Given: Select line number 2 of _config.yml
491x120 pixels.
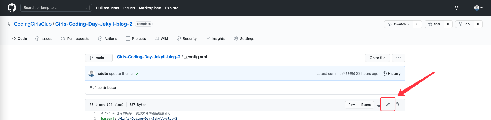Looking at the screenshot, I should (x=95, y=118).
